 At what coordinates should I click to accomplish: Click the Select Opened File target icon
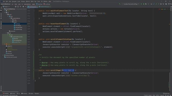(x=16, y=7)
